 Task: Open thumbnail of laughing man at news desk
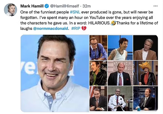[146, 99]
